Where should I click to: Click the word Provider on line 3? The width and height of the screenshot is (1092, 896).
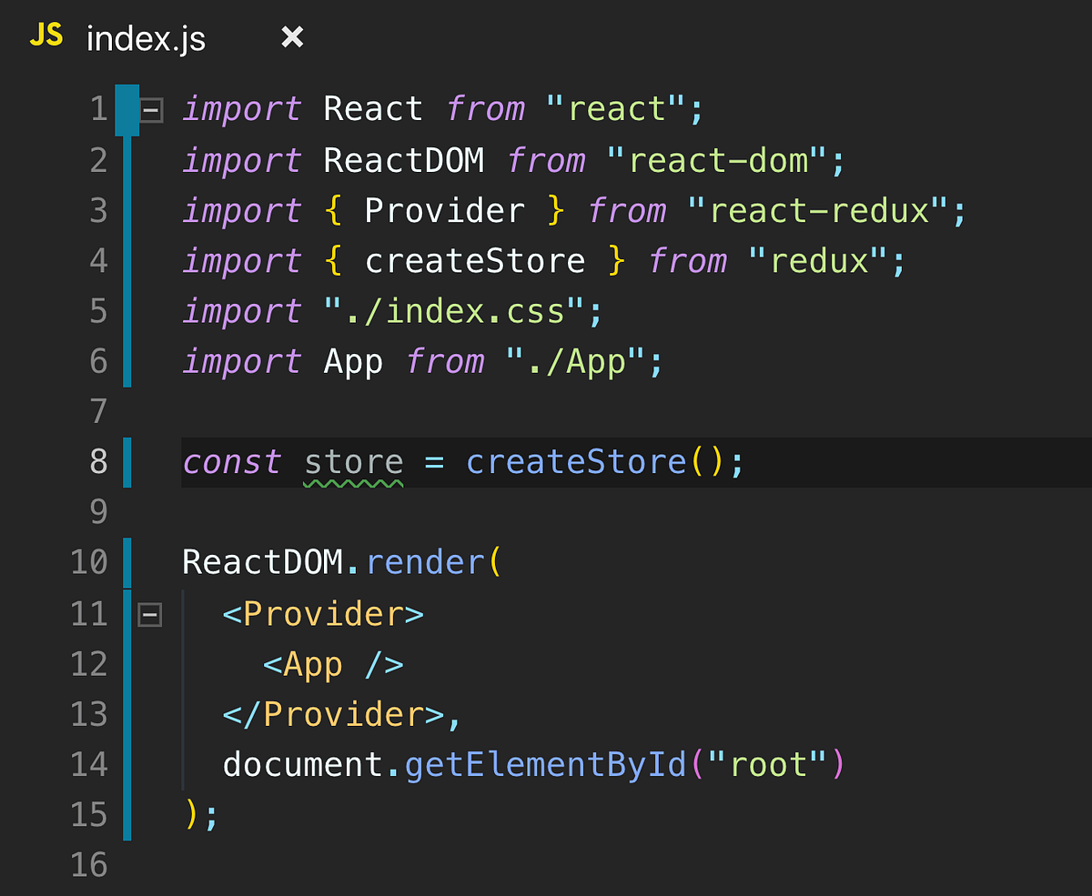click(443, 210)
